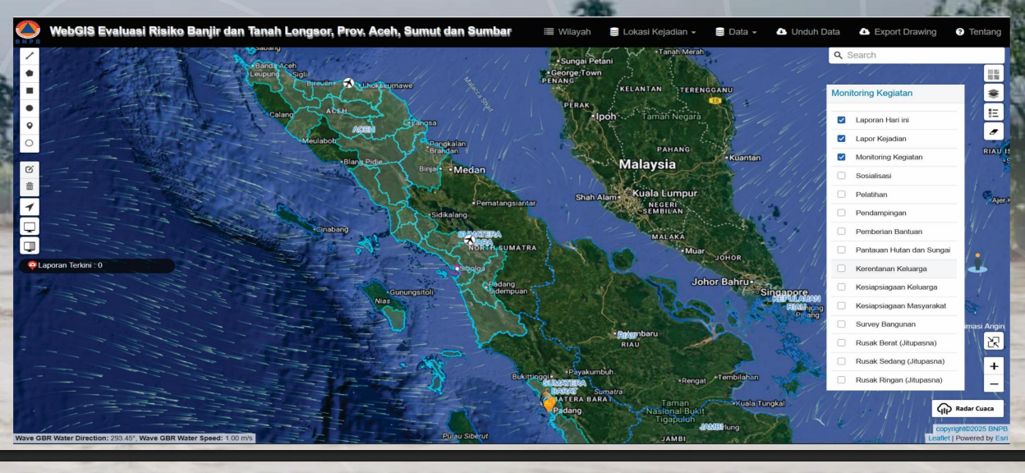Tick the Survey Bangunan checkbox
The width and height of the screenshot is (1025, 473).
tap(841, 324)
